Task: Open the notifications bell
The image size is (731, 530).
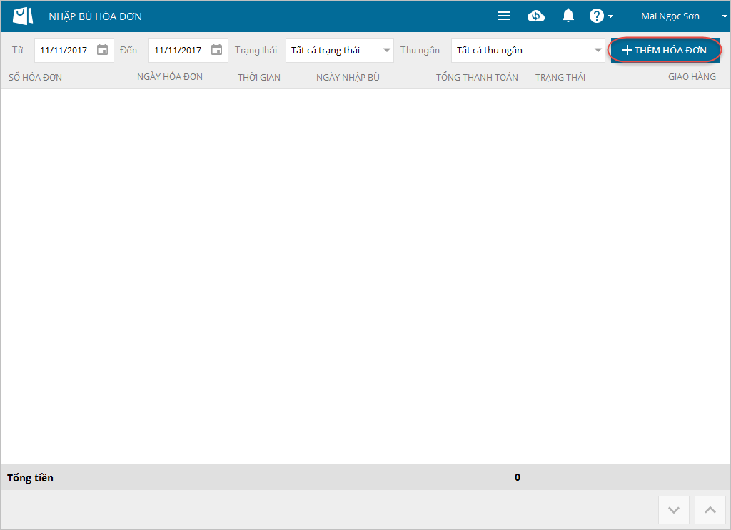Action: point(568,16)
